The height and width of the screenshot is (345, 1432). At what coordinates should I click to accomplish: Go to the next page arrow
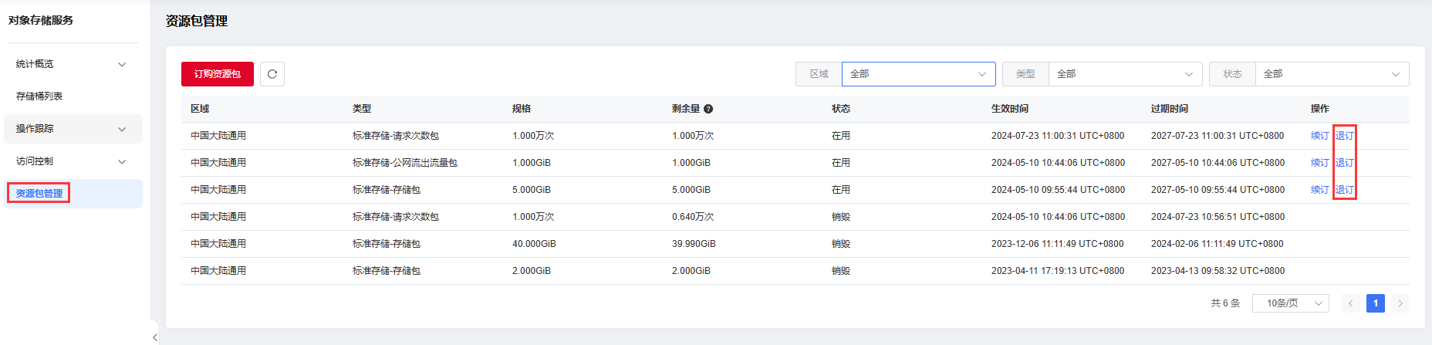[1400, 303]
